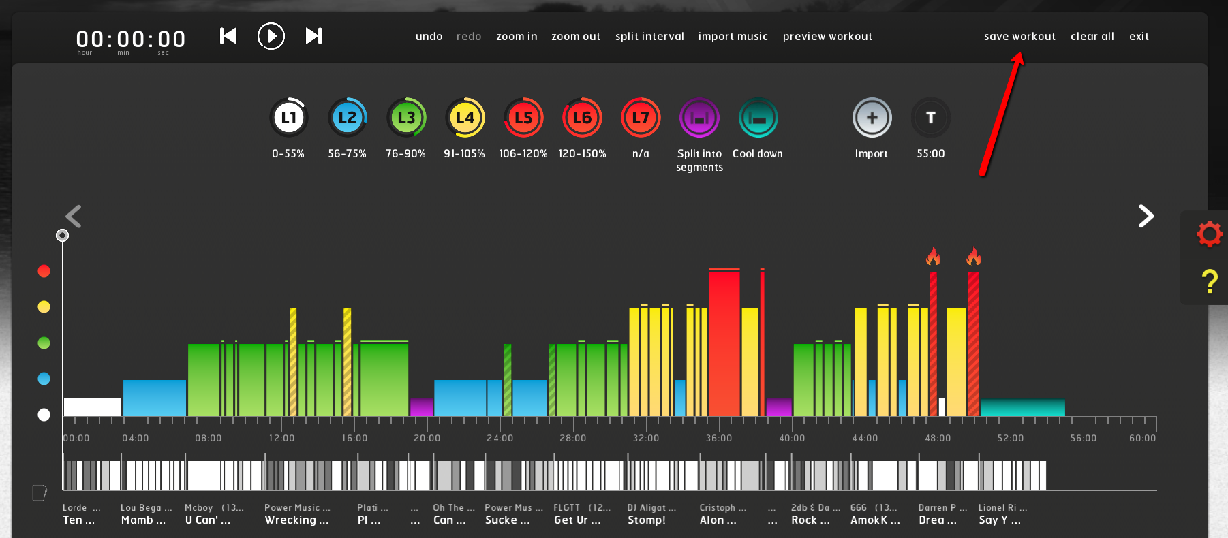Click save workout
Viewport: 1228px width, 538px height.
[1019, 37]
